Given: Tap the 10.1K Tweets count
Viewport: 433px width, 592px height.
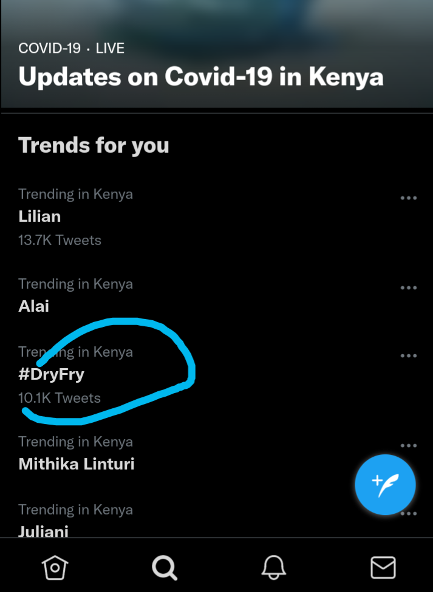Looking at the screenshot, I should [60, 398].
